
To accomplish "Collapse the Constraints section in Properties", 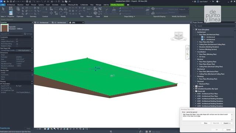I will click(32, 37).
